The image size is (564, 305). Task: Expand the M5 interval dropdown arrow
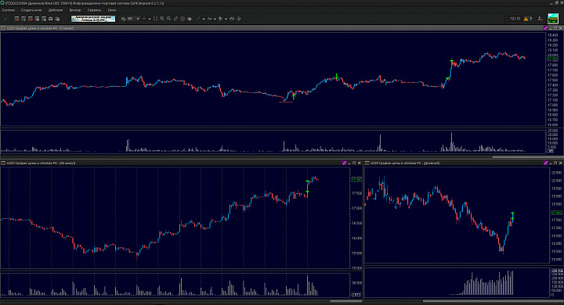[x=138, y=19]
